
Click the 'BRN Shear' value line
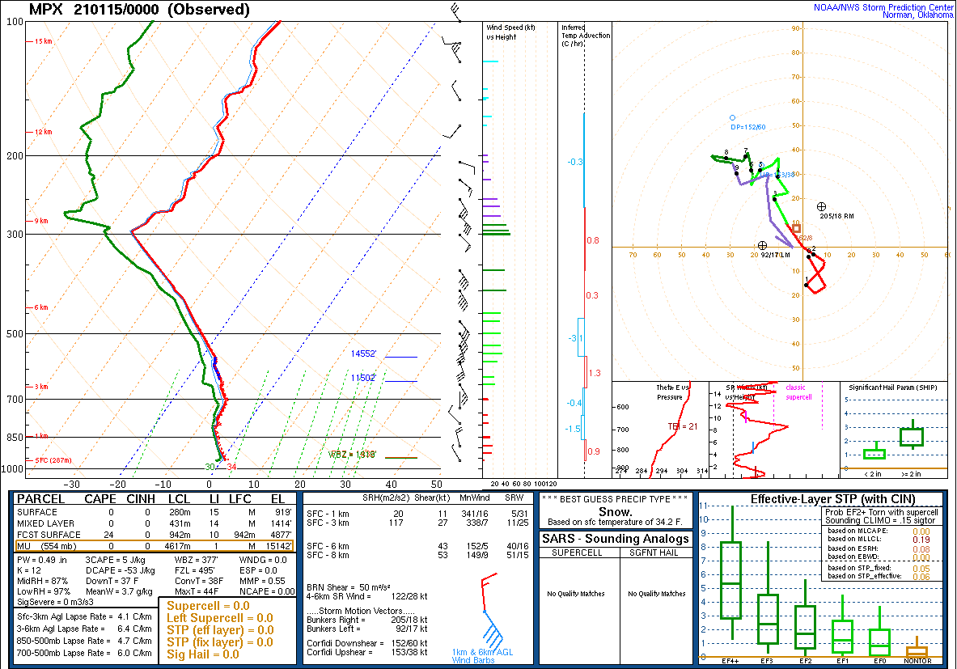point(348,587)
